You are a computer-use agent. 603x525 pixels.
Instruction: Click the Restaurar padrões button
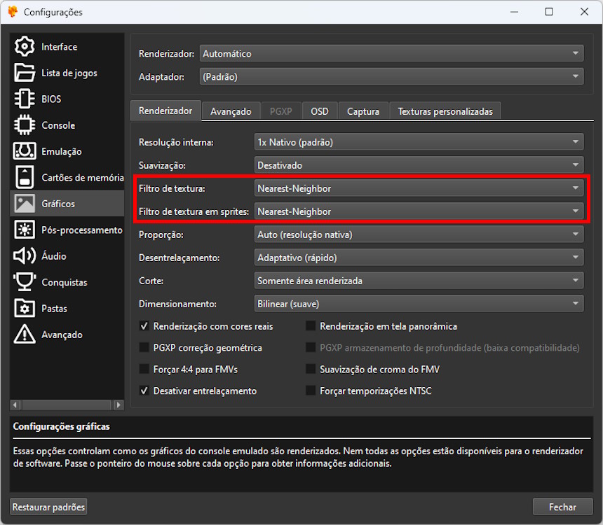pyautogui.click(x=49, y=507)
